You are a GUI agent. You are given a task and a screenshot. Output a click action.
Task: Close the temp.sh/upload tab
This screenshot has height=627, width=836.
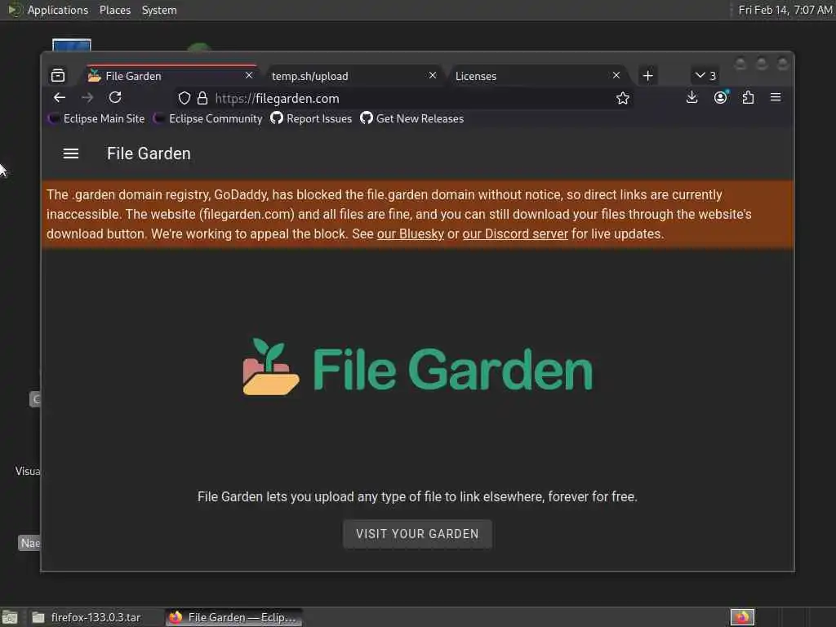pos(433,76)
